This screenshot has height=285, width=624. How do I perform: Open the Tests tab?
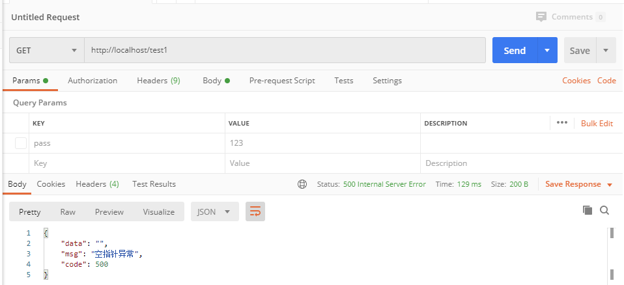[343, 81]
